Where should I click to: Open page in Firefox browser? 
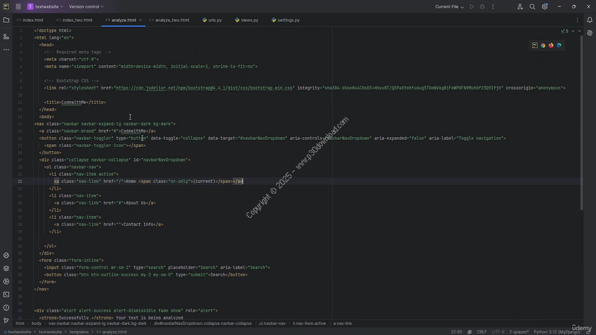pyautogui.click(x=551, y=45)
